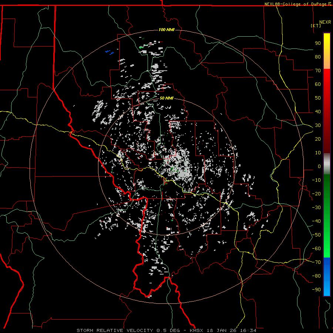Click the positive 20 scale value
This screenshot has height=333, width=333.
[318, 139]
